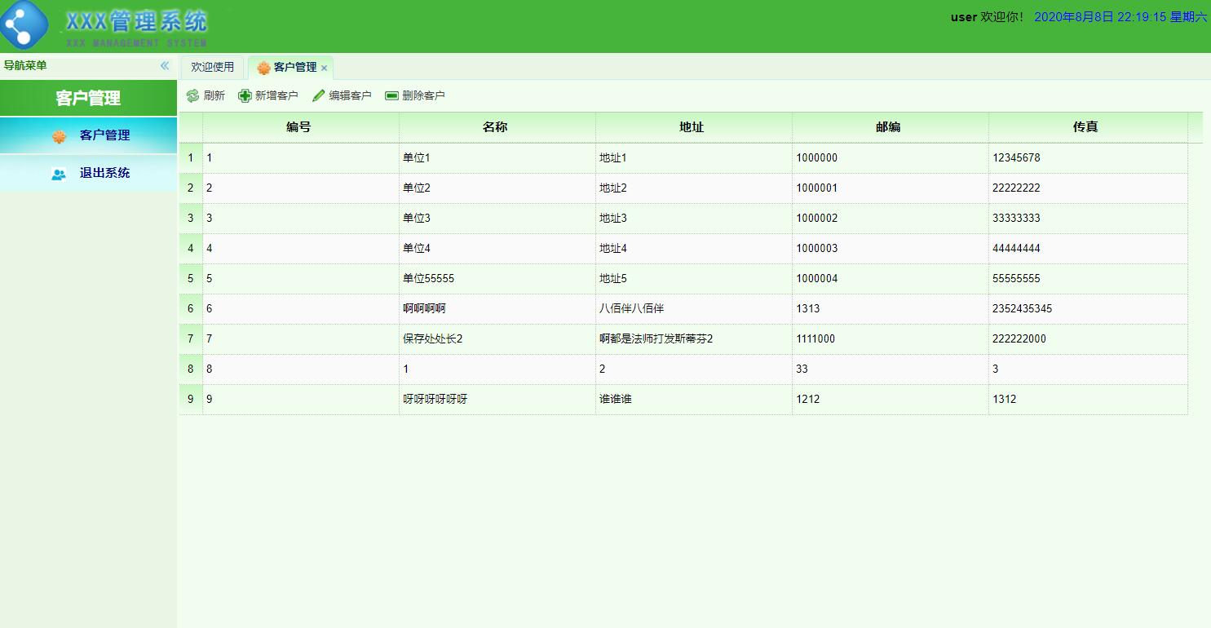Click the pencil icon for 编辑客户
Viewport: 1211px width, 628px height.
point(317,95)
